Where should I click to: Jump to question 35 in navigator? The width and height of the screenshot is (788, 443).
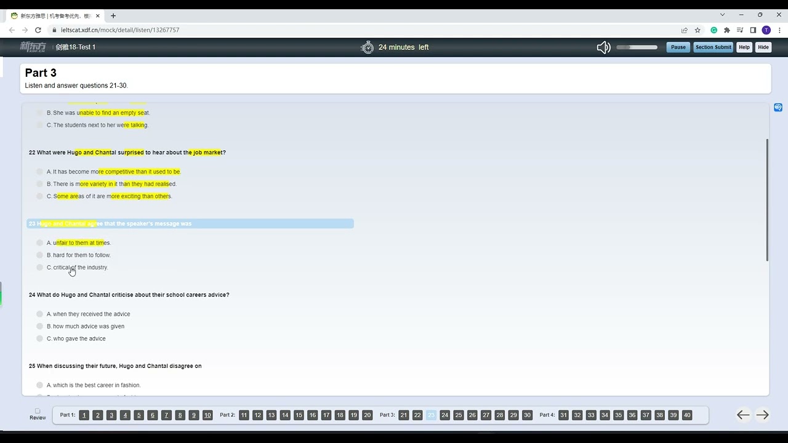pyautogui.click(x=619, y=415)
